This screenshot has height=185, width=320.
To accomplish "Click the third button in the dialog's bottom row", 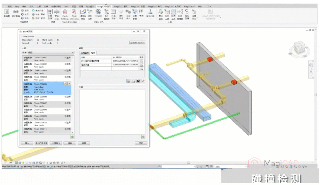I will pos(56,143).
